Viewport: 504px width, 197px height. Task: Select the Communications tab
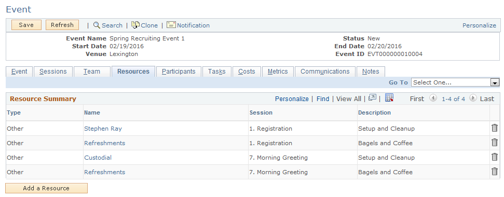(325, 72)
